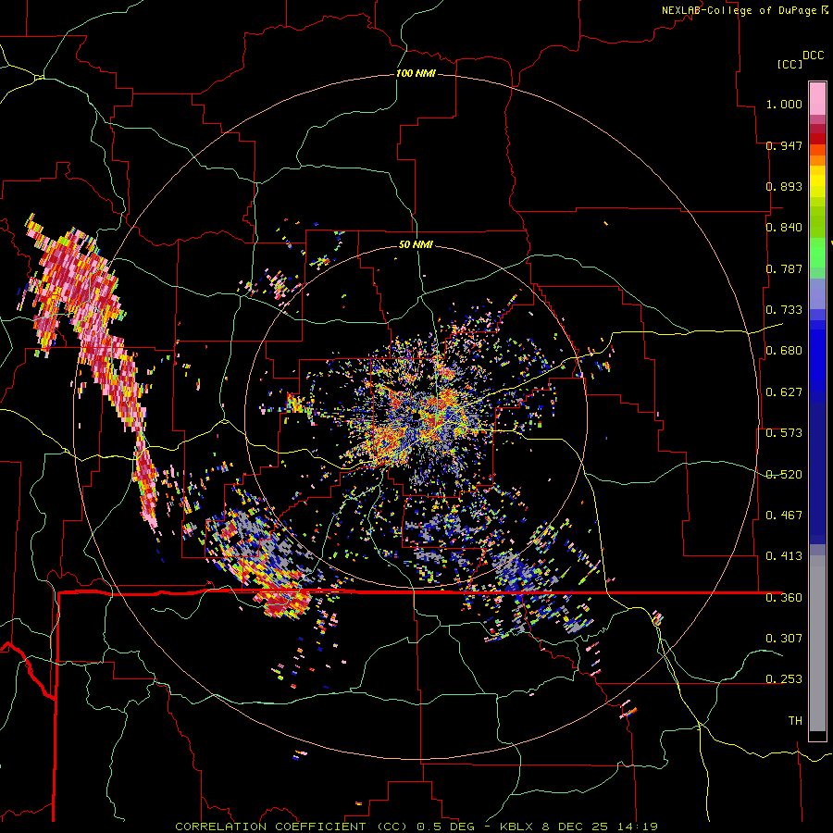Click the 0.947 legend value
833x833 pixels.
(x=784, y=145)
